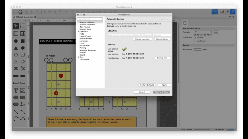Open Import/Export preferences
The height and width of the screenshot is (139, 248).
point(85,36)
